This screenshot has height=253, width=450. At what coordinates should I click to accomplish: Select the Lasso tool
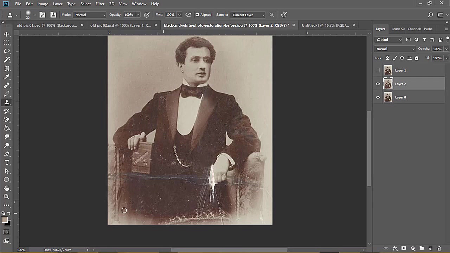pyautogui.click(x=7, y=51)
